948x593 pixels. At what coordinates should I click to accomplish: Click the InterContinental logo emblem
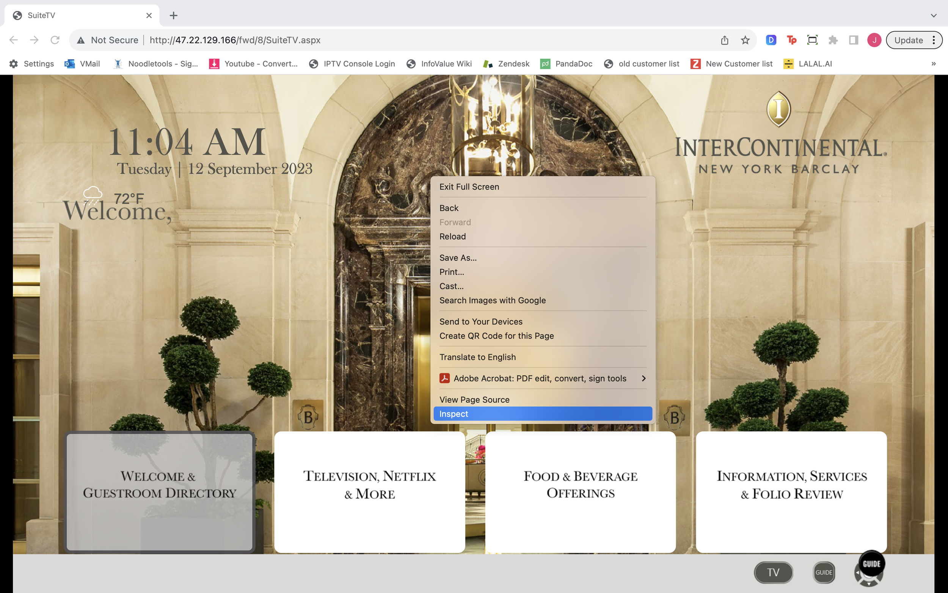click(x=778, y=109)
